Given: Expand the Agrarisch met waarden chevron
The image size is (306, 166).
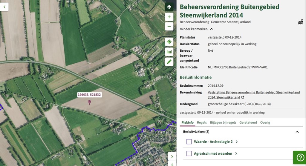Looking at the screenshot, I should (x=236, y=154).
